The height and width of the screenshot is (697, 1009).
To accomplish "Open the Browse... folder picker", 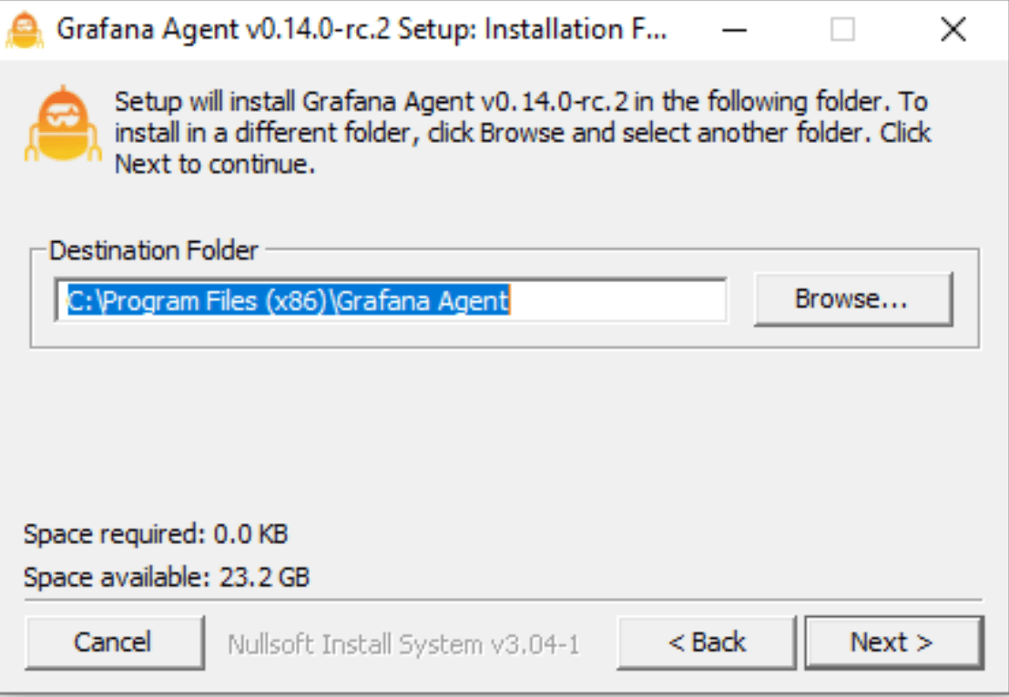I will [x=852, y=298].
